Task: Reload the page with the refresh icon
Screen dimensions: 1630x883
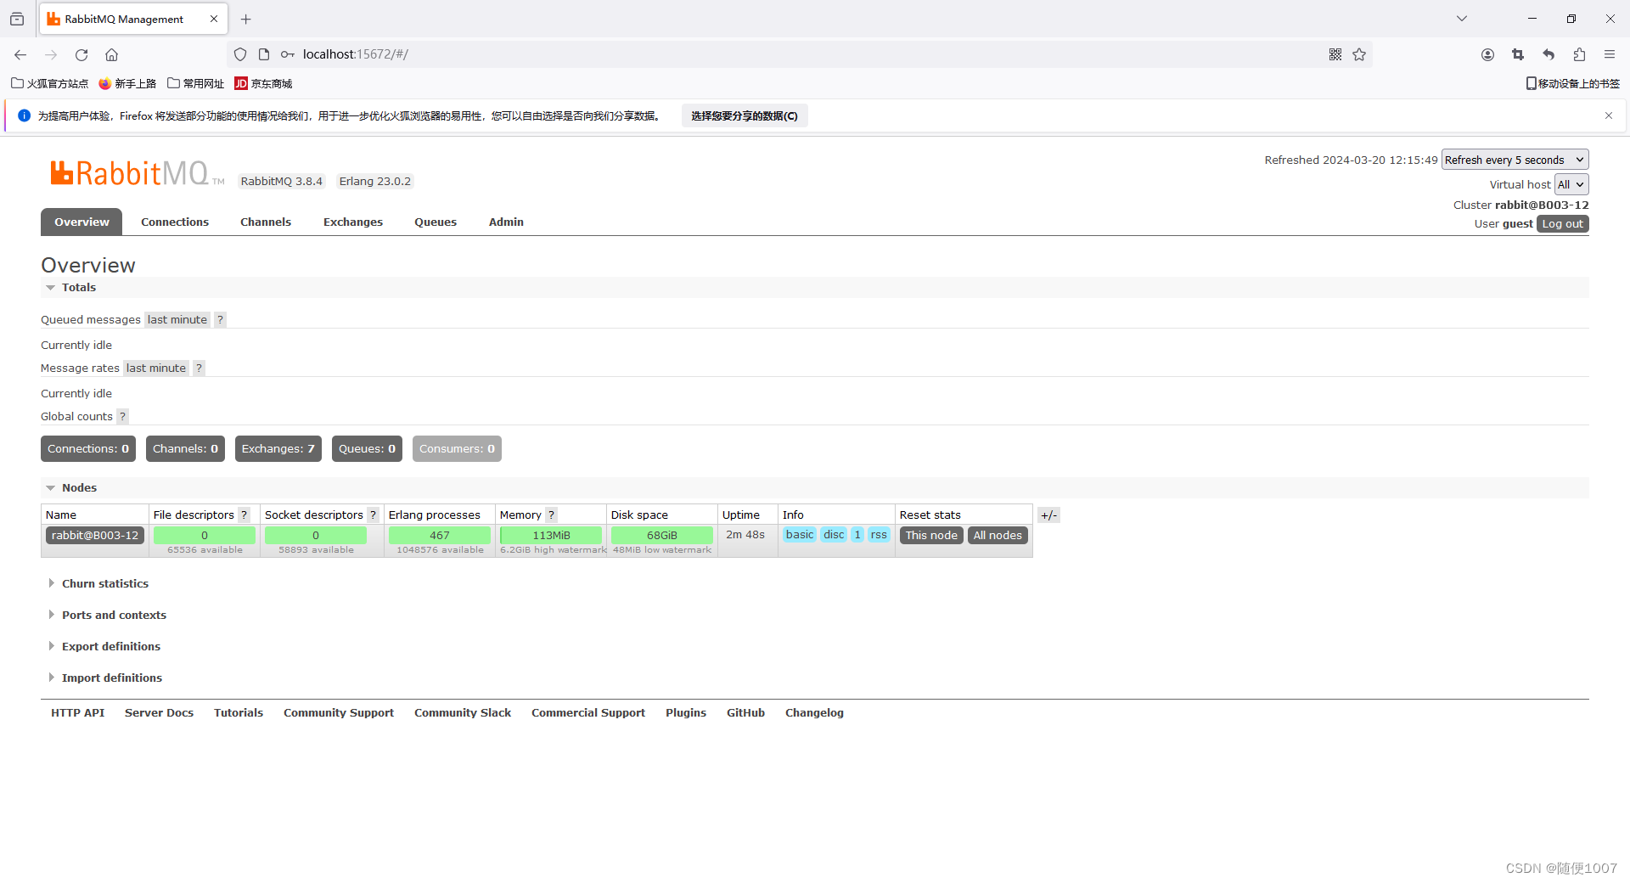Action: click(x=81, y=54)
